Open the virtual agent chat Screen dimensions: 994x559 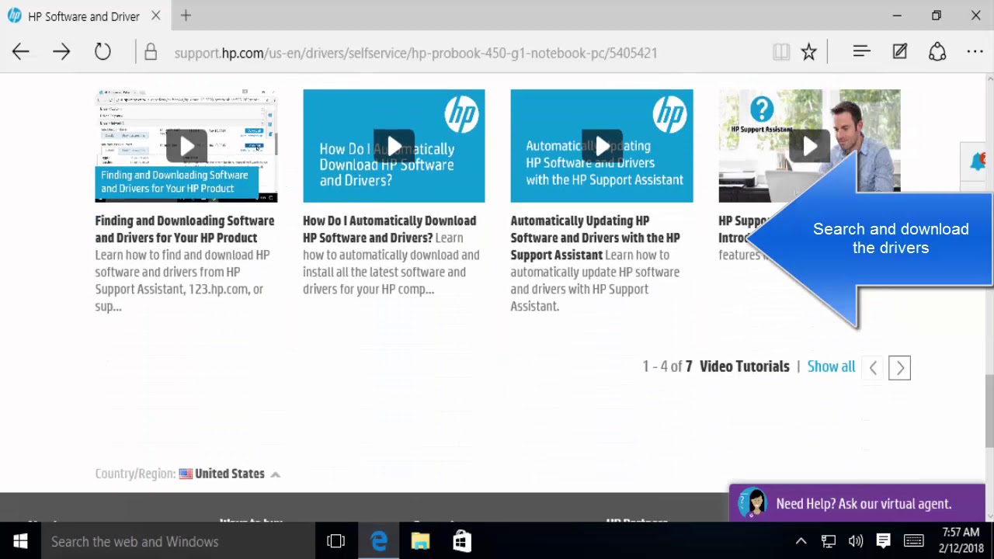tap(857, 503)
